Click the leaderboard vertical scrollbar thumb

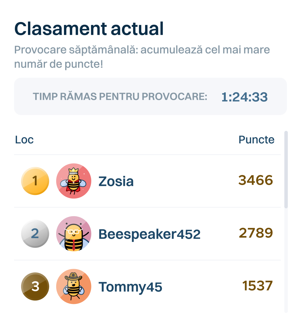click(286, 169)
